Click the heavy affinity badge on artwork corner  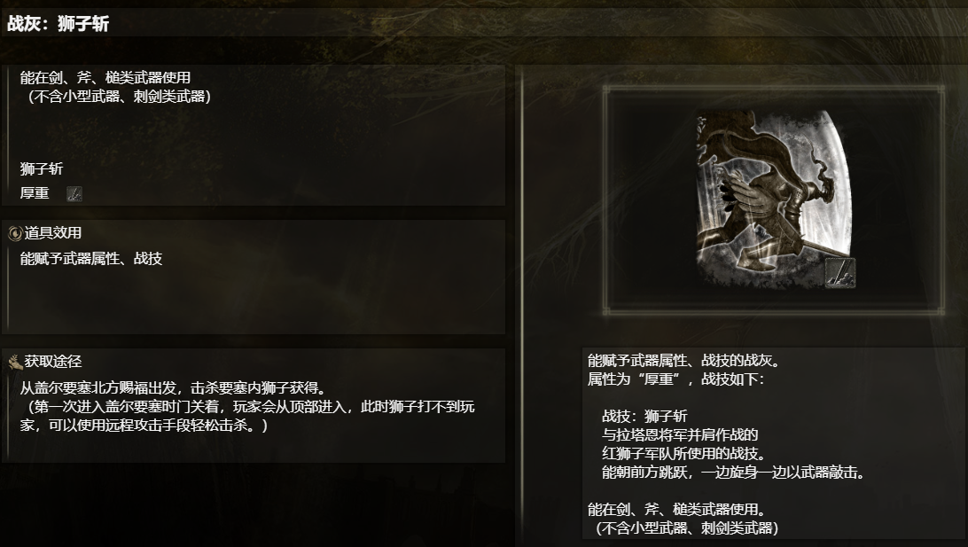click(x=840, y=273)
